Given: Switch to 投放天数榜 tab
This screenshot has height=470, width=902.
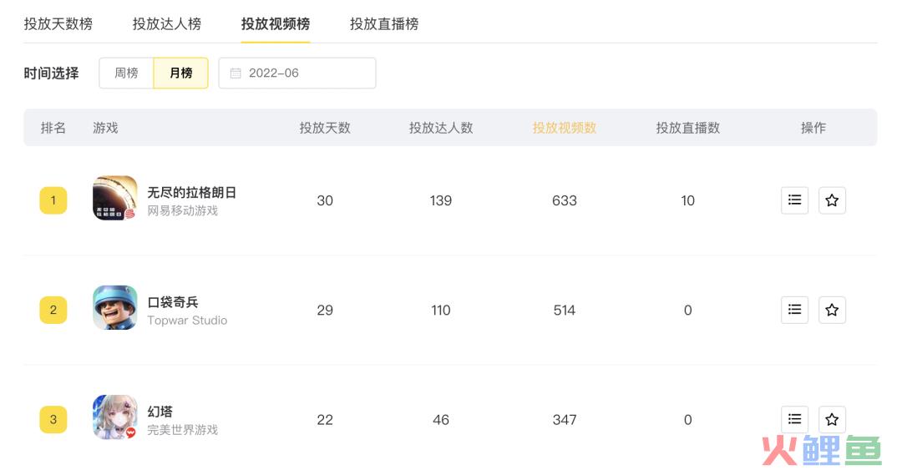Looking at the screenshot, I should pos(58,24).
